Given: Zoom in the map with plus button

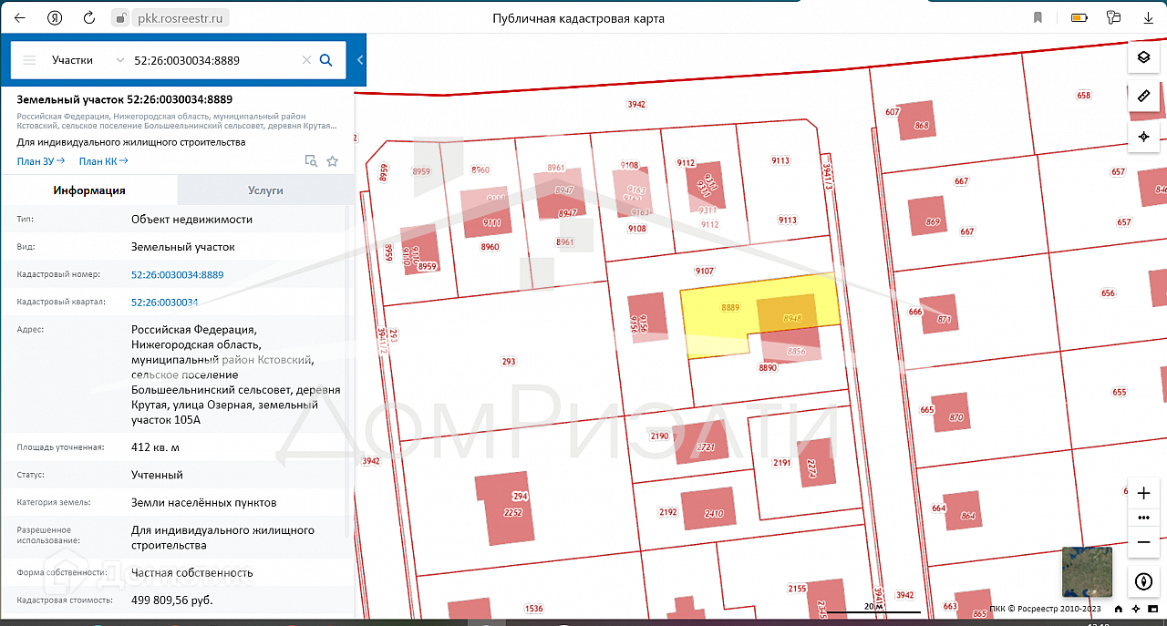Looking at the screenshot, I should point(1143,493).
